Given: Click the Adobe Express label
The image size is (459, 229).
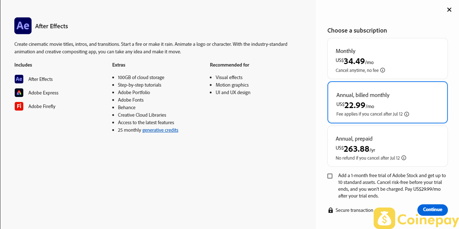Looking at the screenshot, I should (43, 93).
